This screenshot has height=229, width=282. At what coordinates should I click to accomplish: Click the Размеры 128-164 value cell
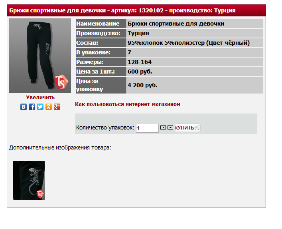[x=195, y=62]
